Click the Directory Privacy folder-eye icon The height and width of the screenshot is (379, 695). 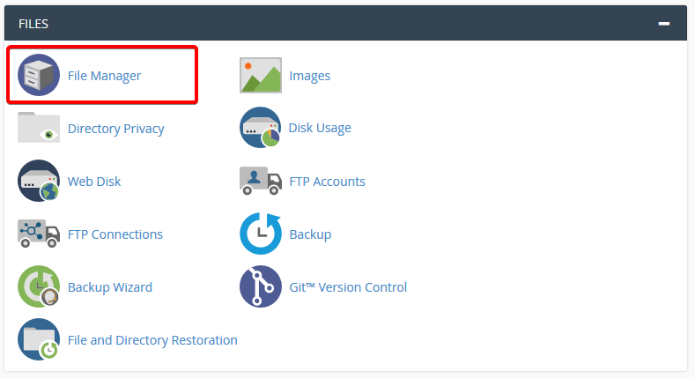(x=39, y=129)
